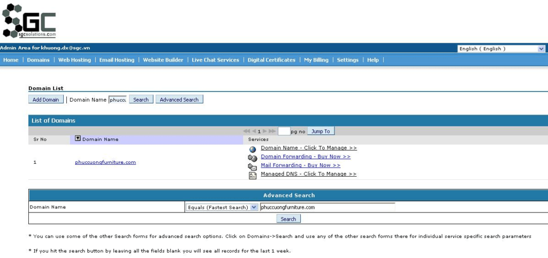Focus the Advanced Search domain name text field
The height and width of the screenshot is (258, 548).
point(328,207)
